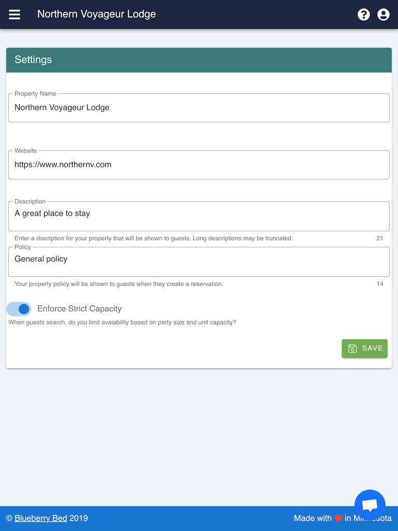Click the strict capacity explanation text
Screen dimensions: 398x531
coord(122,323)
